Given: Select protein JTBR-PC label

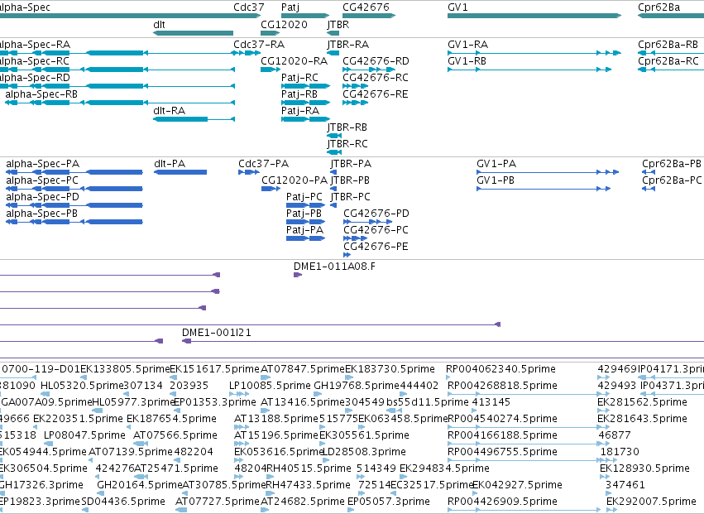Looking at the screenshot, I should click(351, 197).
